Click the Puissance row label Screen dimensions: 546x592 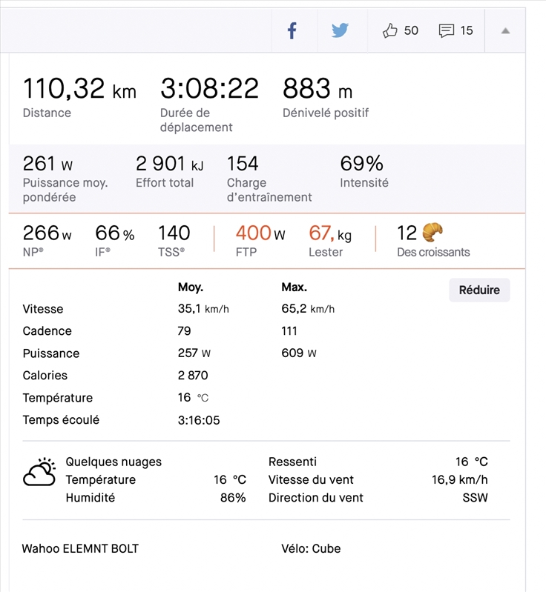click(51, 353)
